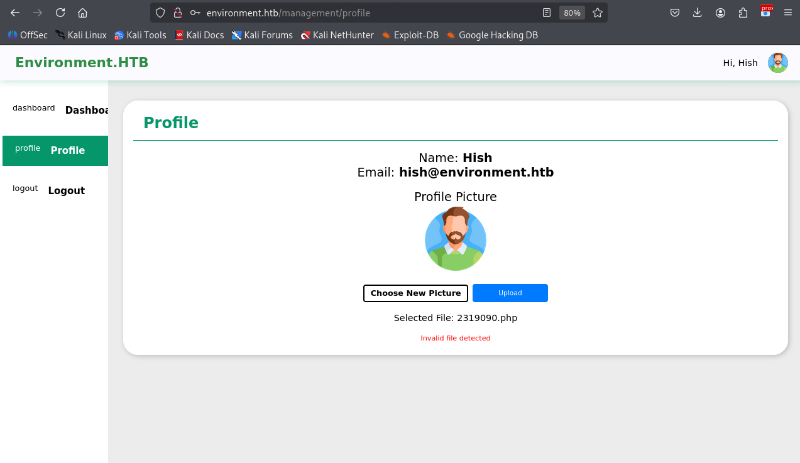Toggle reader view icon in address bar
Image resolution: width=800 pixels, height=463 pixels.
point(547,13)
